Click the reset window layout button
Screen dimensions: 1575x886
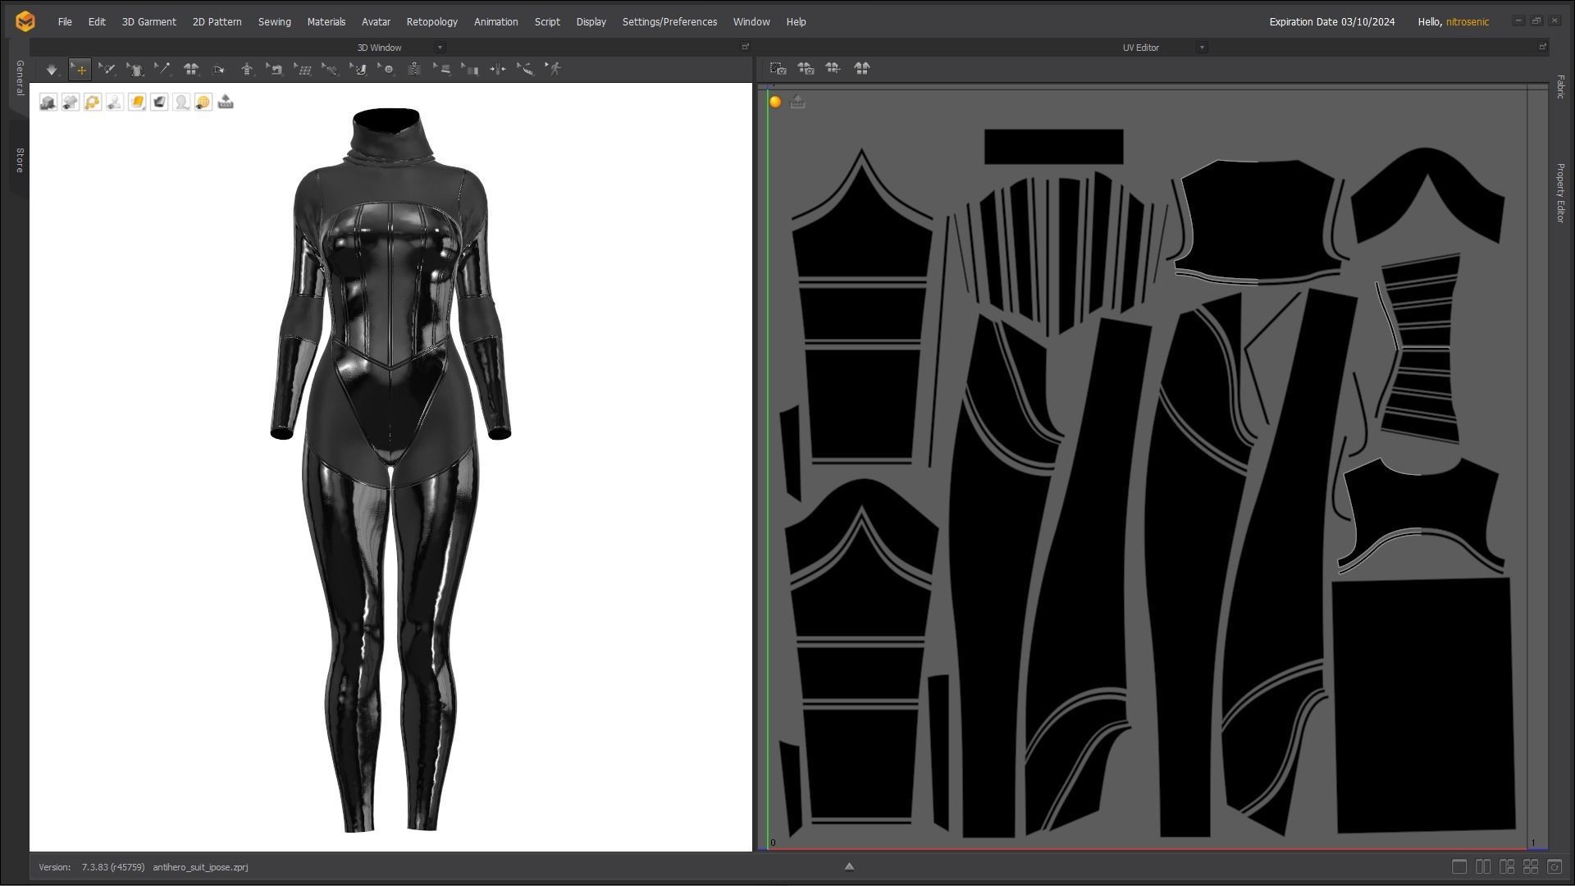[x=1554, y=866]
